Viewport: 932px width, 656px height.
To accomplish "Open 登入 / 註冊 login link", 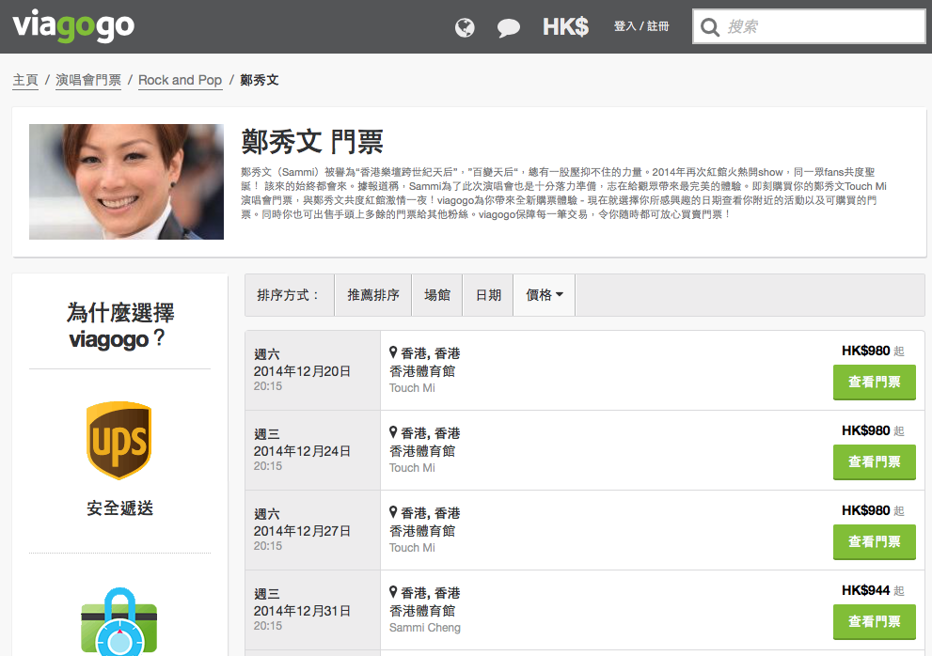I will pos(641,26).
